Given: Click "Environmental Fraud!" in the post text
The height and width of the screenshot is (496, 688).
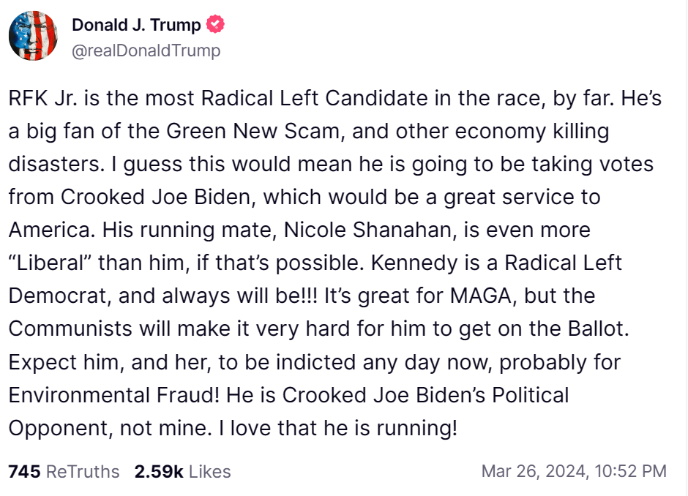Looking at the screenshot, I should [113, 394].
